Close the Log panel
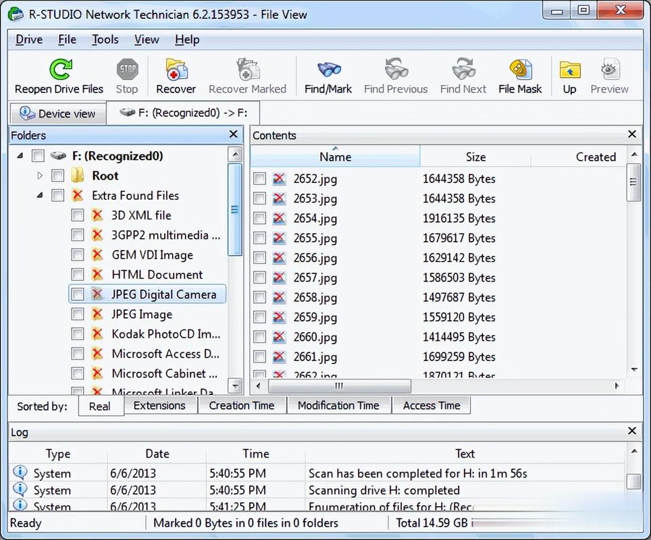 point(632,431)
